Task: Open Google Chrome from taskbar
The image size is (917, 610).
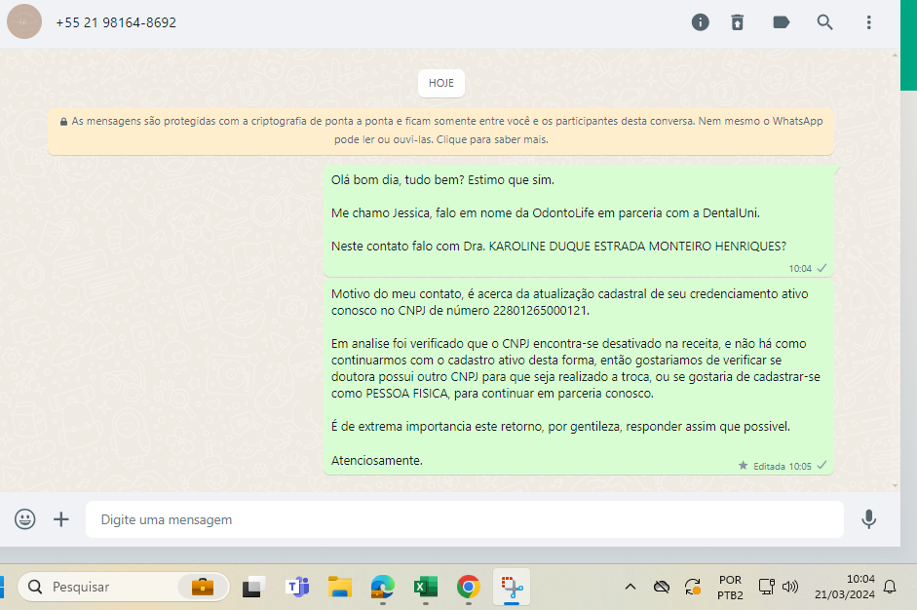Action: pos(469,587)
